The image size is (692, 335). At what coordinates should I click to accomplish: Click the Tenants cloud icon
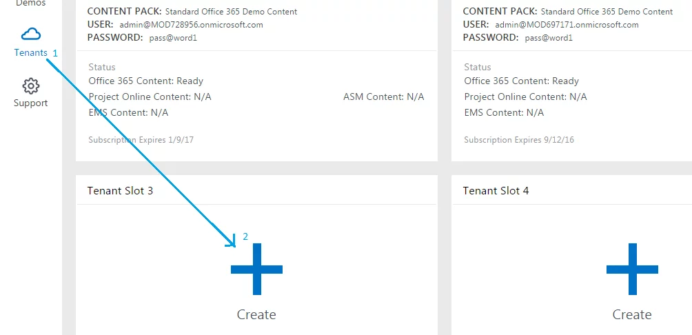pos(31,34)
